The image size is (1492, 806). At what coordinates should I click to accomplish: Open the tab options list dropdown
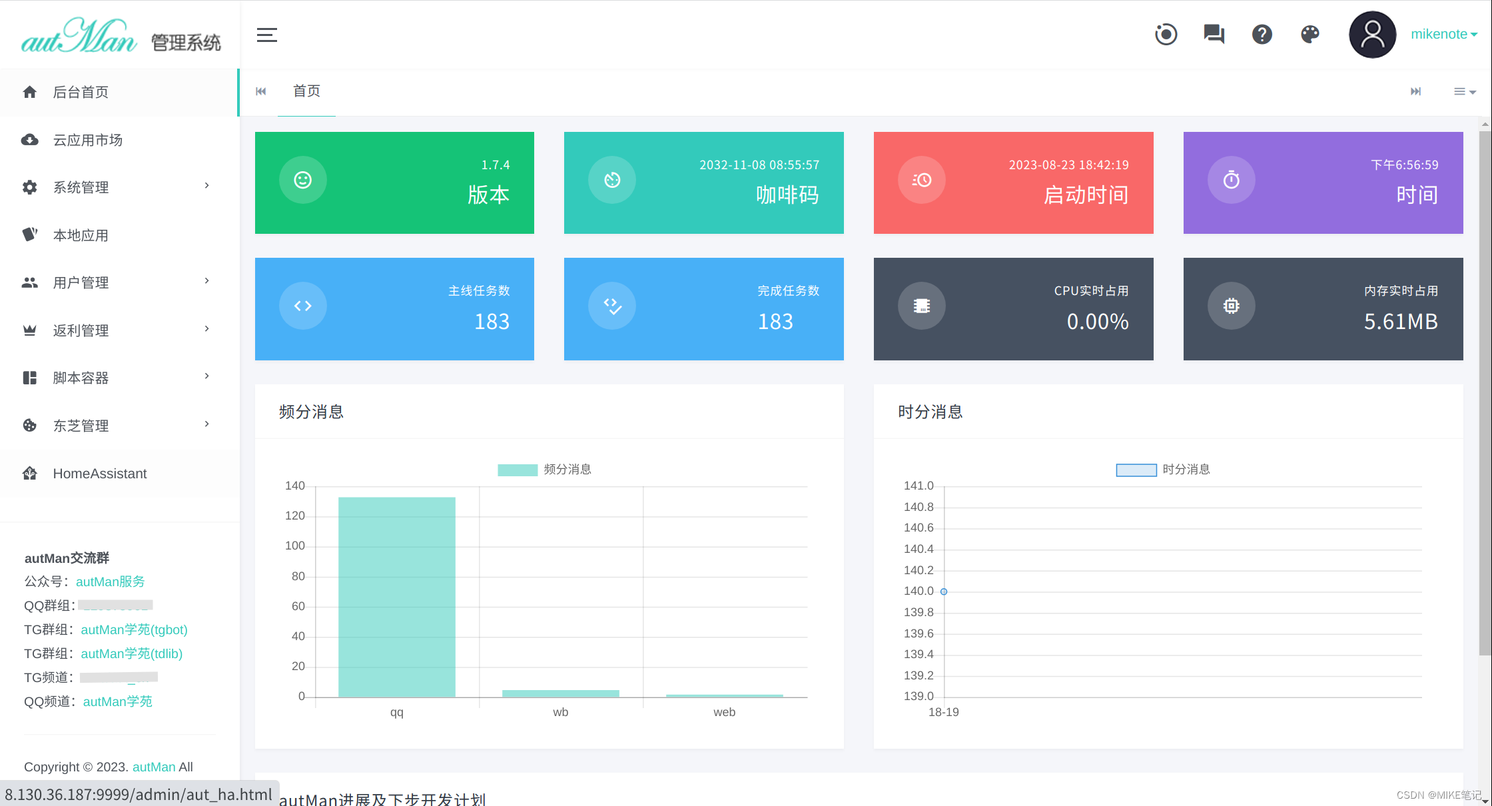[x=1463, y=91]
